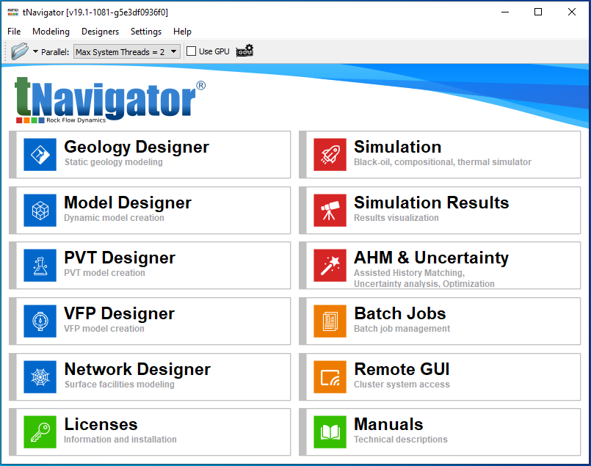The height and width of the screenshot is (466, 591).
Task: Close the tNavigator window
Action: coord(572,12)
